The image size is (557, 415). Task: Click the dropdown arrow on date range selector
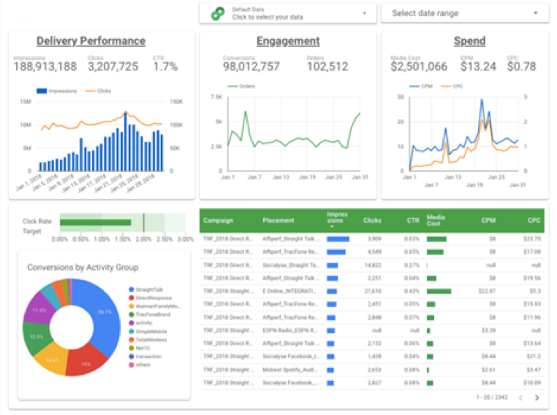[536, 13]
